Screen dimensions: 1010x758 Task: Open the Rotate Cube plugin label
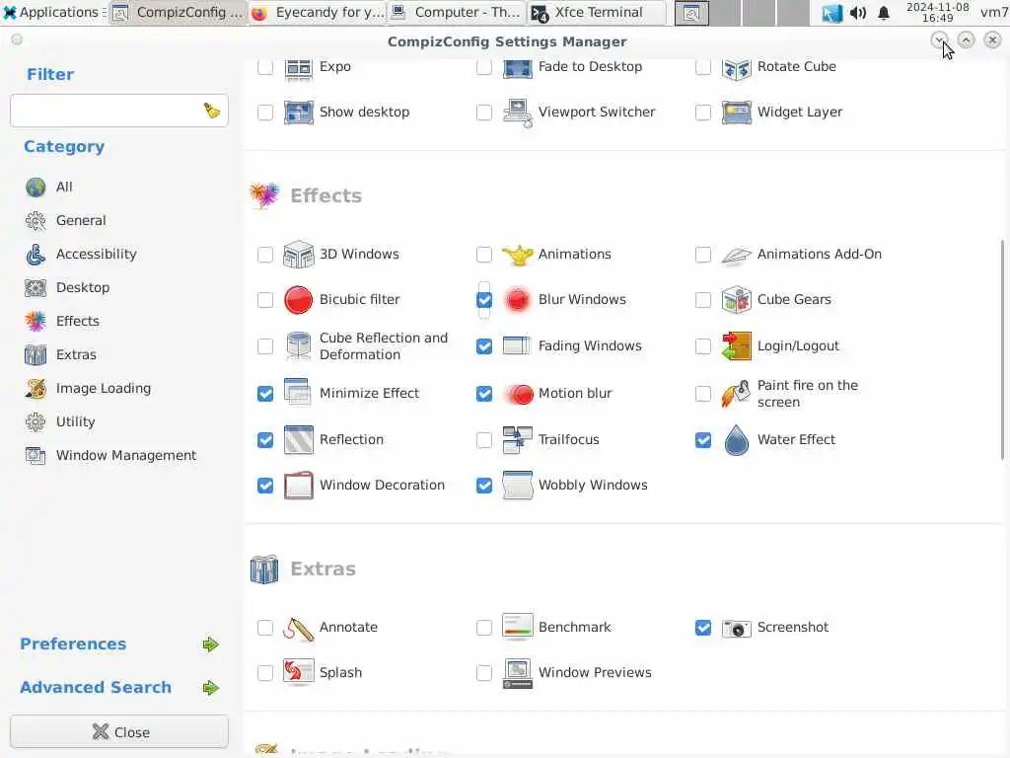[x=797, y=66]
